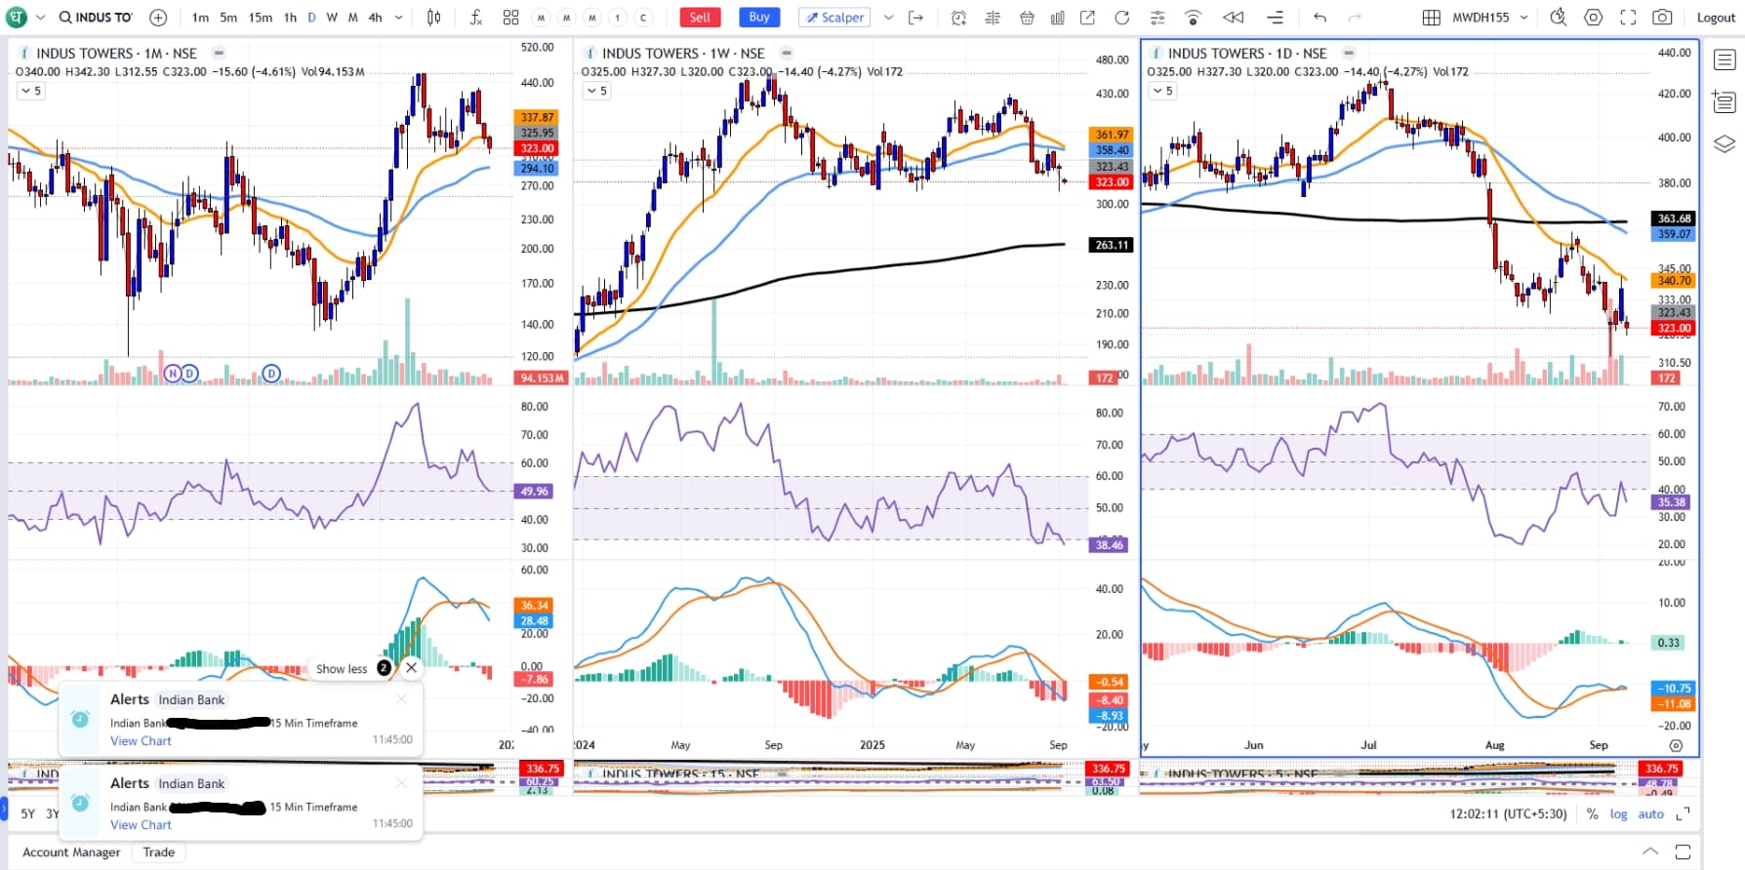Open the MWDH155 layout dropdown
Screen dimensions: 1745x870
pyautogui.click(x=1523, y=18)
